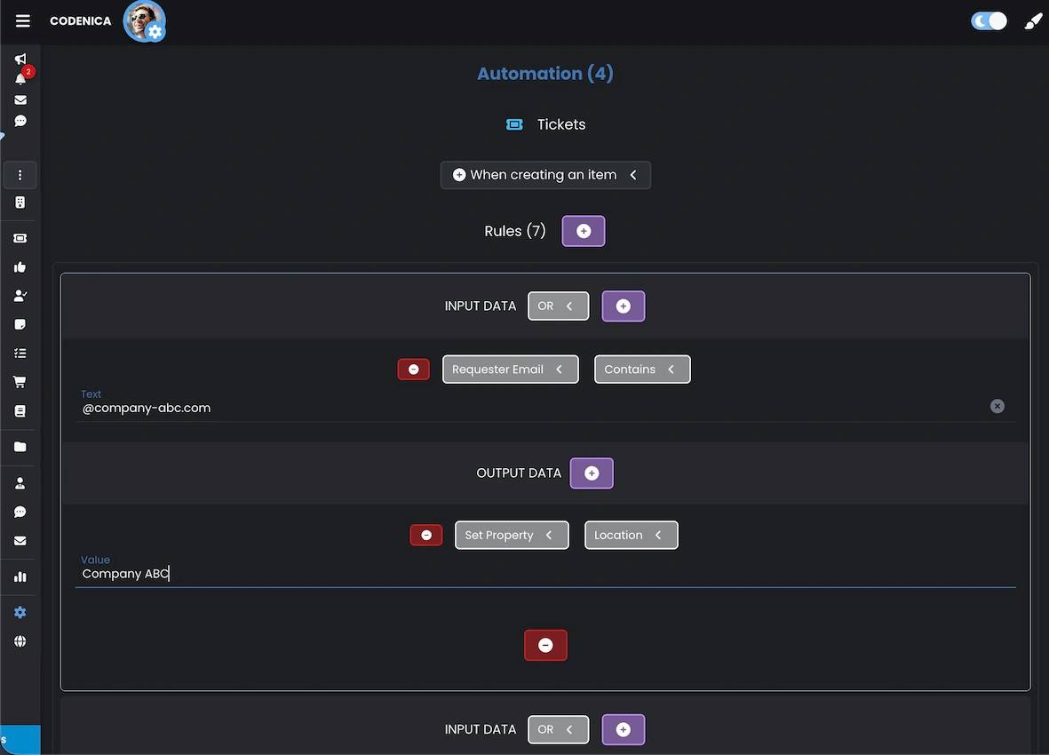Screen dimensions: 1049x755
Task: Open the Location property dropdown
Action: point(631,535)
